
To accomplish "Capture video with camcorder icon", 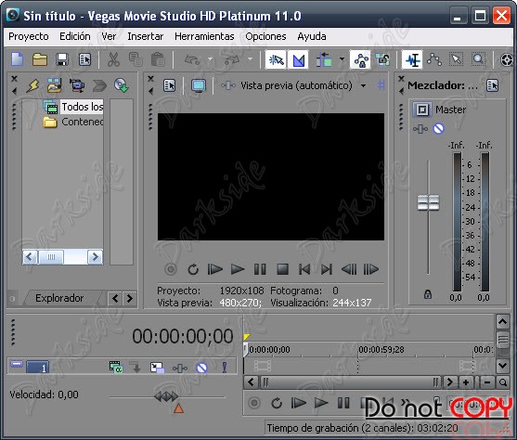I will (x=77, y=85).
